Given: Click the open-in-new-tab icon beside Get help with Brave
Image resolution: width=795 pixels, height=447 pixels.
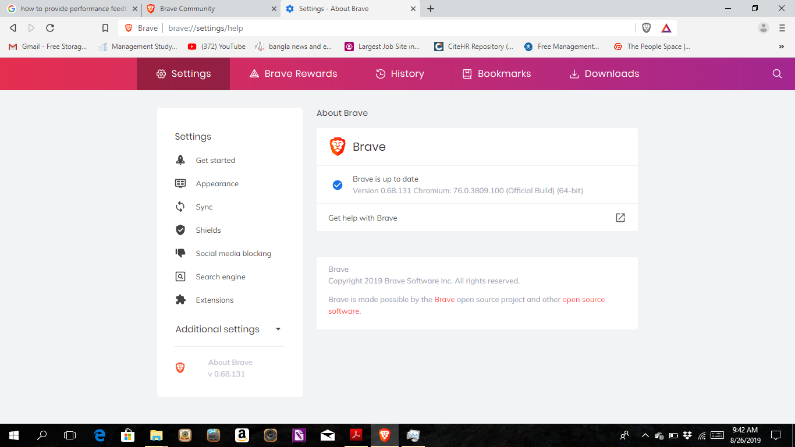Looking at the screenshot, I should click(x=620, y=218).
